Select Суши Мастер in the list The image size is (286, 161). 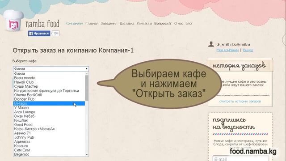click(49, 86)
